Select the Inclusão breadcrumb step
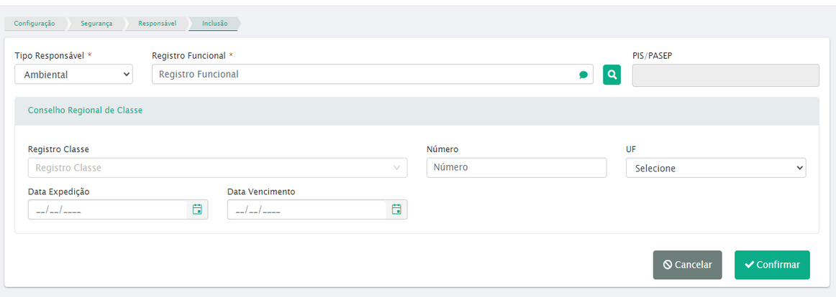 coord(215,24)
